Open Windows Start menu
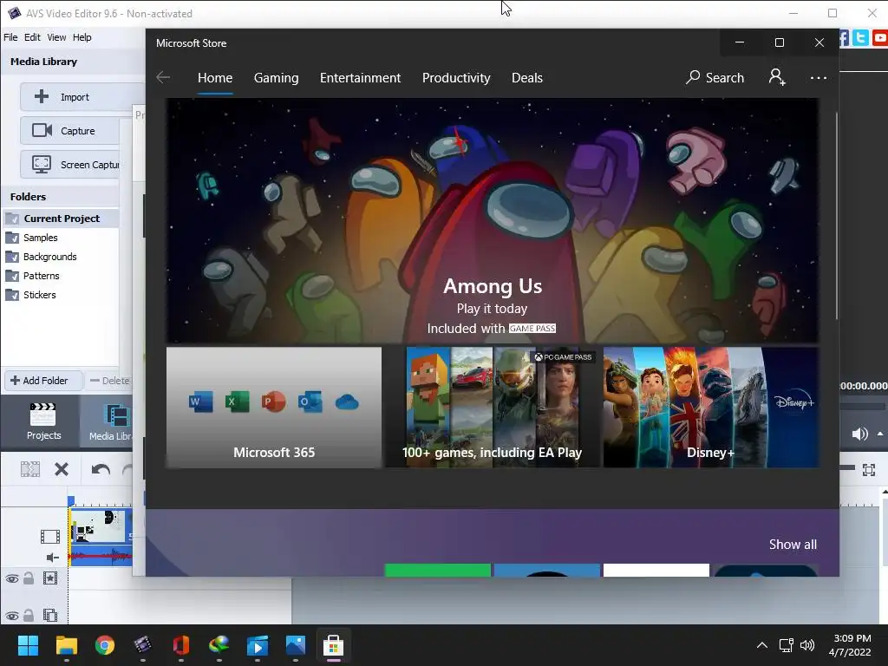Viewport: 888px width, 666px height. [x=28, y=645]
